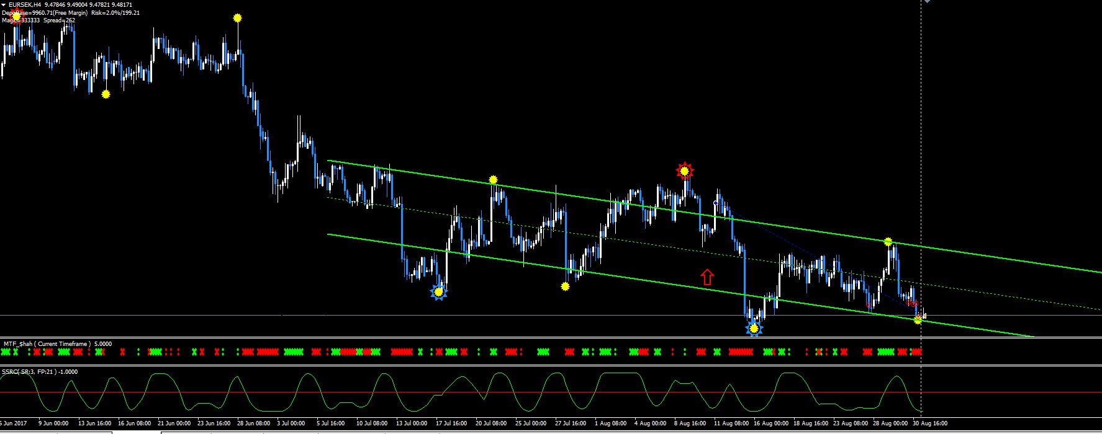Open the triangle dropdown beside EURSEK,H4
The image size is (1102, 434).
tap(4, 5)
